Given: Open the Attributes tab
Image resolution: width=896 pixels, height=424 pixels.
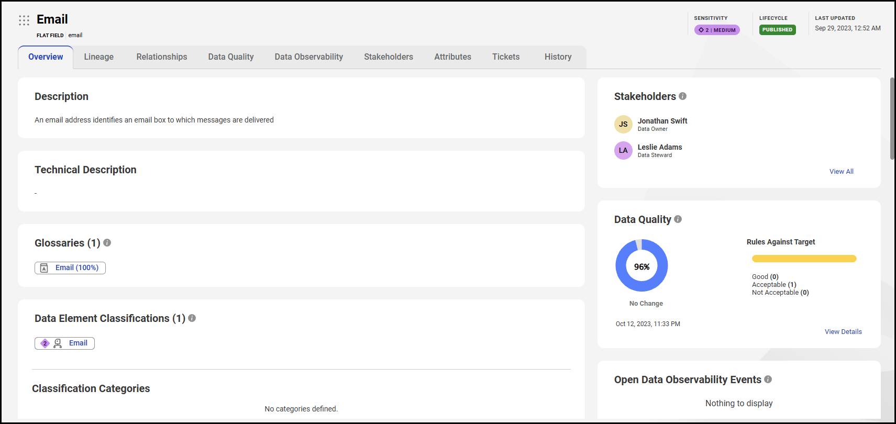Looking at the screenshot, I should [452, 57].
